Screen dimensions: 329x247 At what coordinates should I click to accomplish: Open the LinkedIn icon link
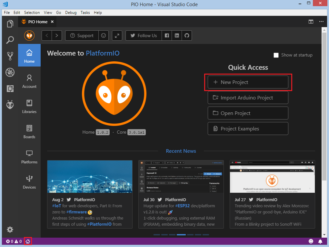[177, 36]
